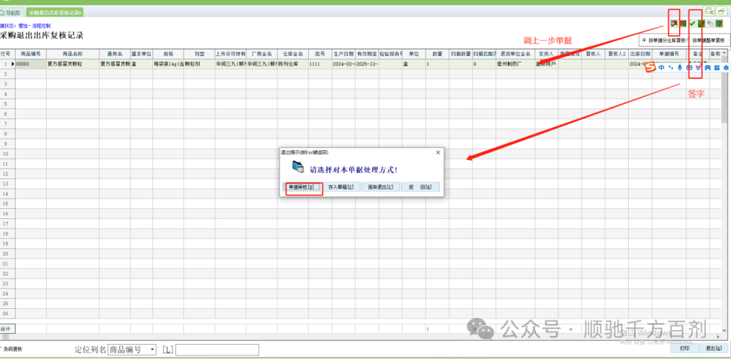Click the 单据审核 button in the dialog

click(x=303, y=187)
